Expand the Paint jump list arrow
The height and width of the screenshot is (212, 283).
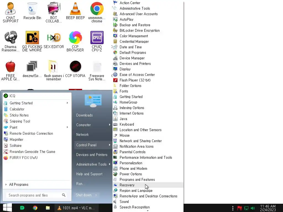pyautogui.click(x=67, y=127)
